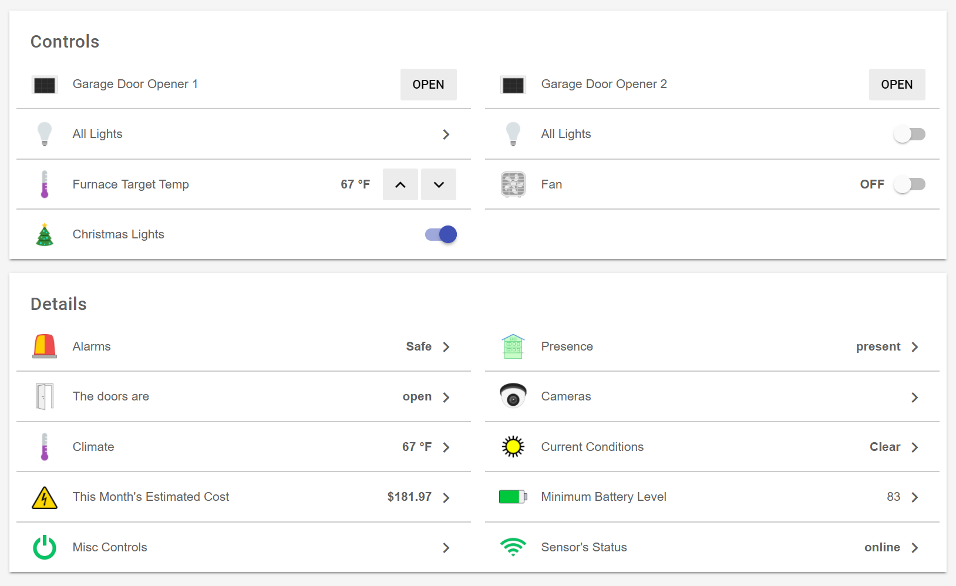Open the Minimum Battery Level chevron
Screen dimensions: 956x586
914,497
